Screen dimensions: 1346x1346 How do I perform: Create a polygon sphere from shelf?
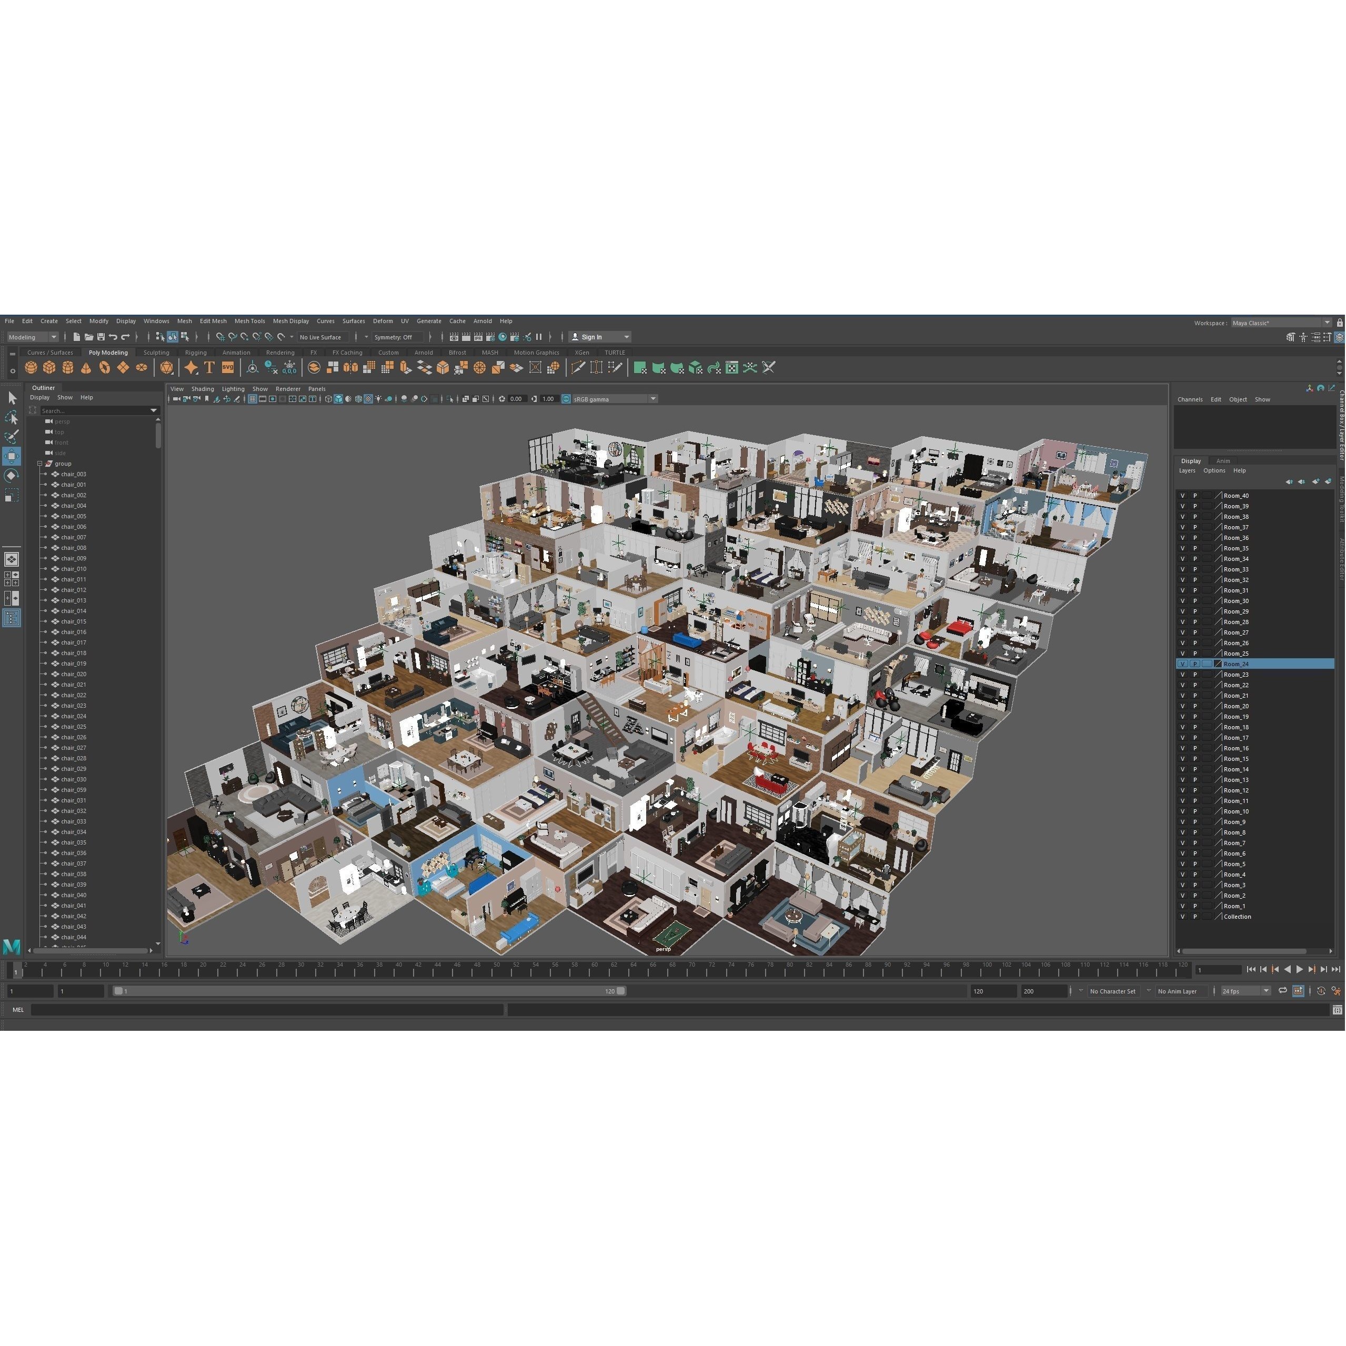pos(31,368)
